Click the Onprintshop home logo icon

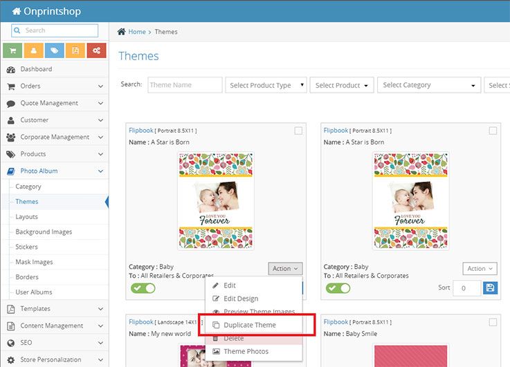[x=17, y=11]
